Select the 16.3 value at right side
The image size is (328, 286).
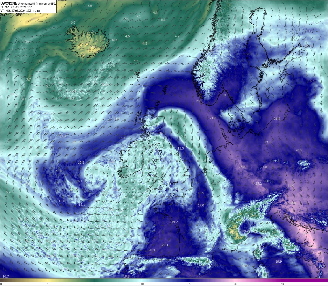point(311,81)
